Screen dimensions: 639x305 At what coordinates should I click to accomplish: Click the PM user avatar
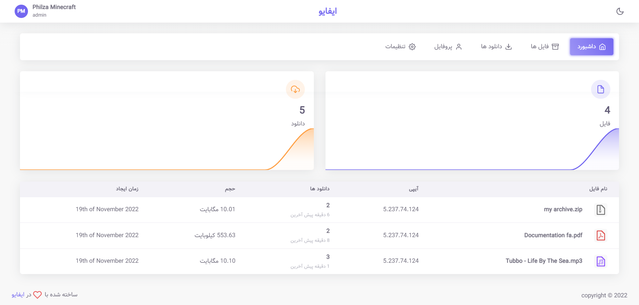pyautogui.click(x=21, y=11)
